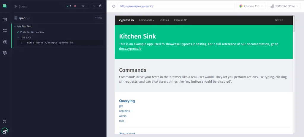This screenshot has width=304, height=137.
Task: Open the Commands navbar dropdown
Action: [x=147, y=20]
